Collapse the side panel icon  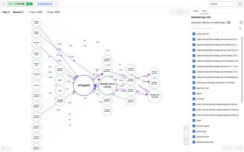185,12
